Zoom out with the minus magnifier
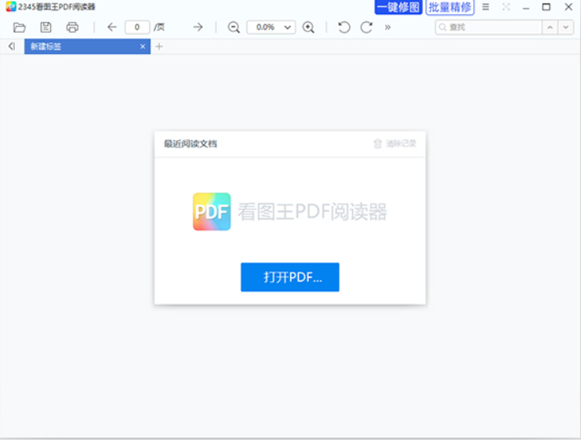Image resolution: width=581 pixels, height=442 pixels. tap(234, 27)
